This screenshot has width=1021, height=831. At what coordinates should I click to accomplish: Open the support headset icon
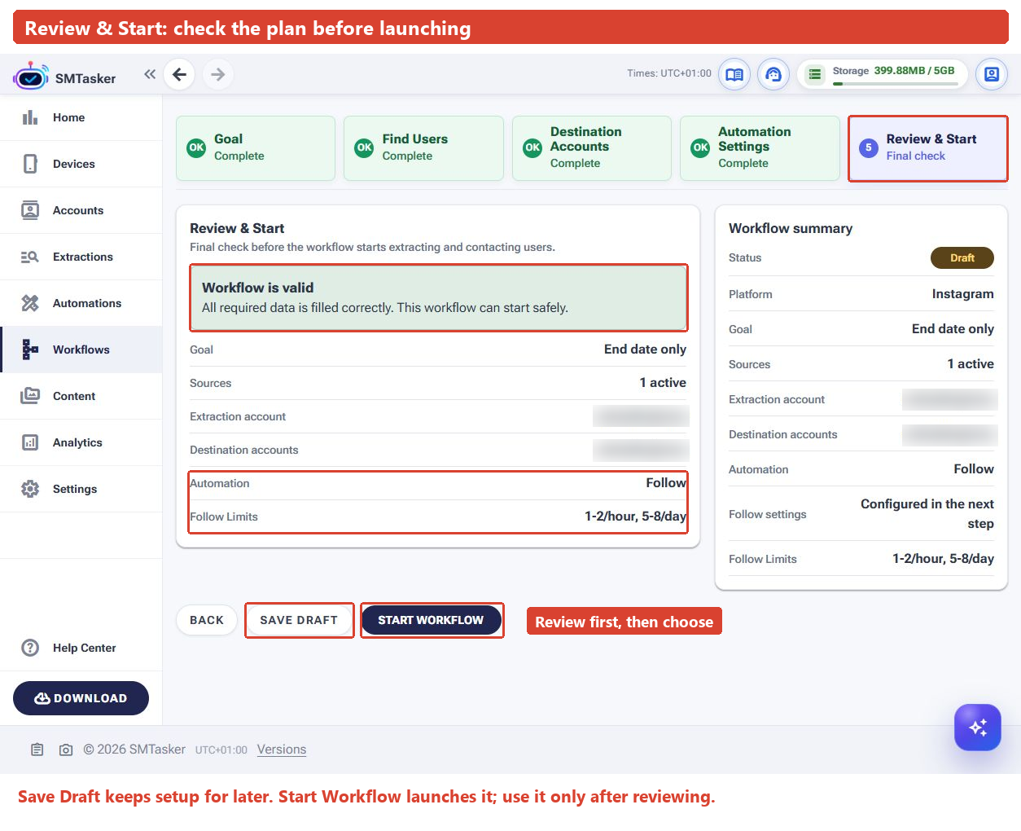pyautogui.click(x=773, y=74)
